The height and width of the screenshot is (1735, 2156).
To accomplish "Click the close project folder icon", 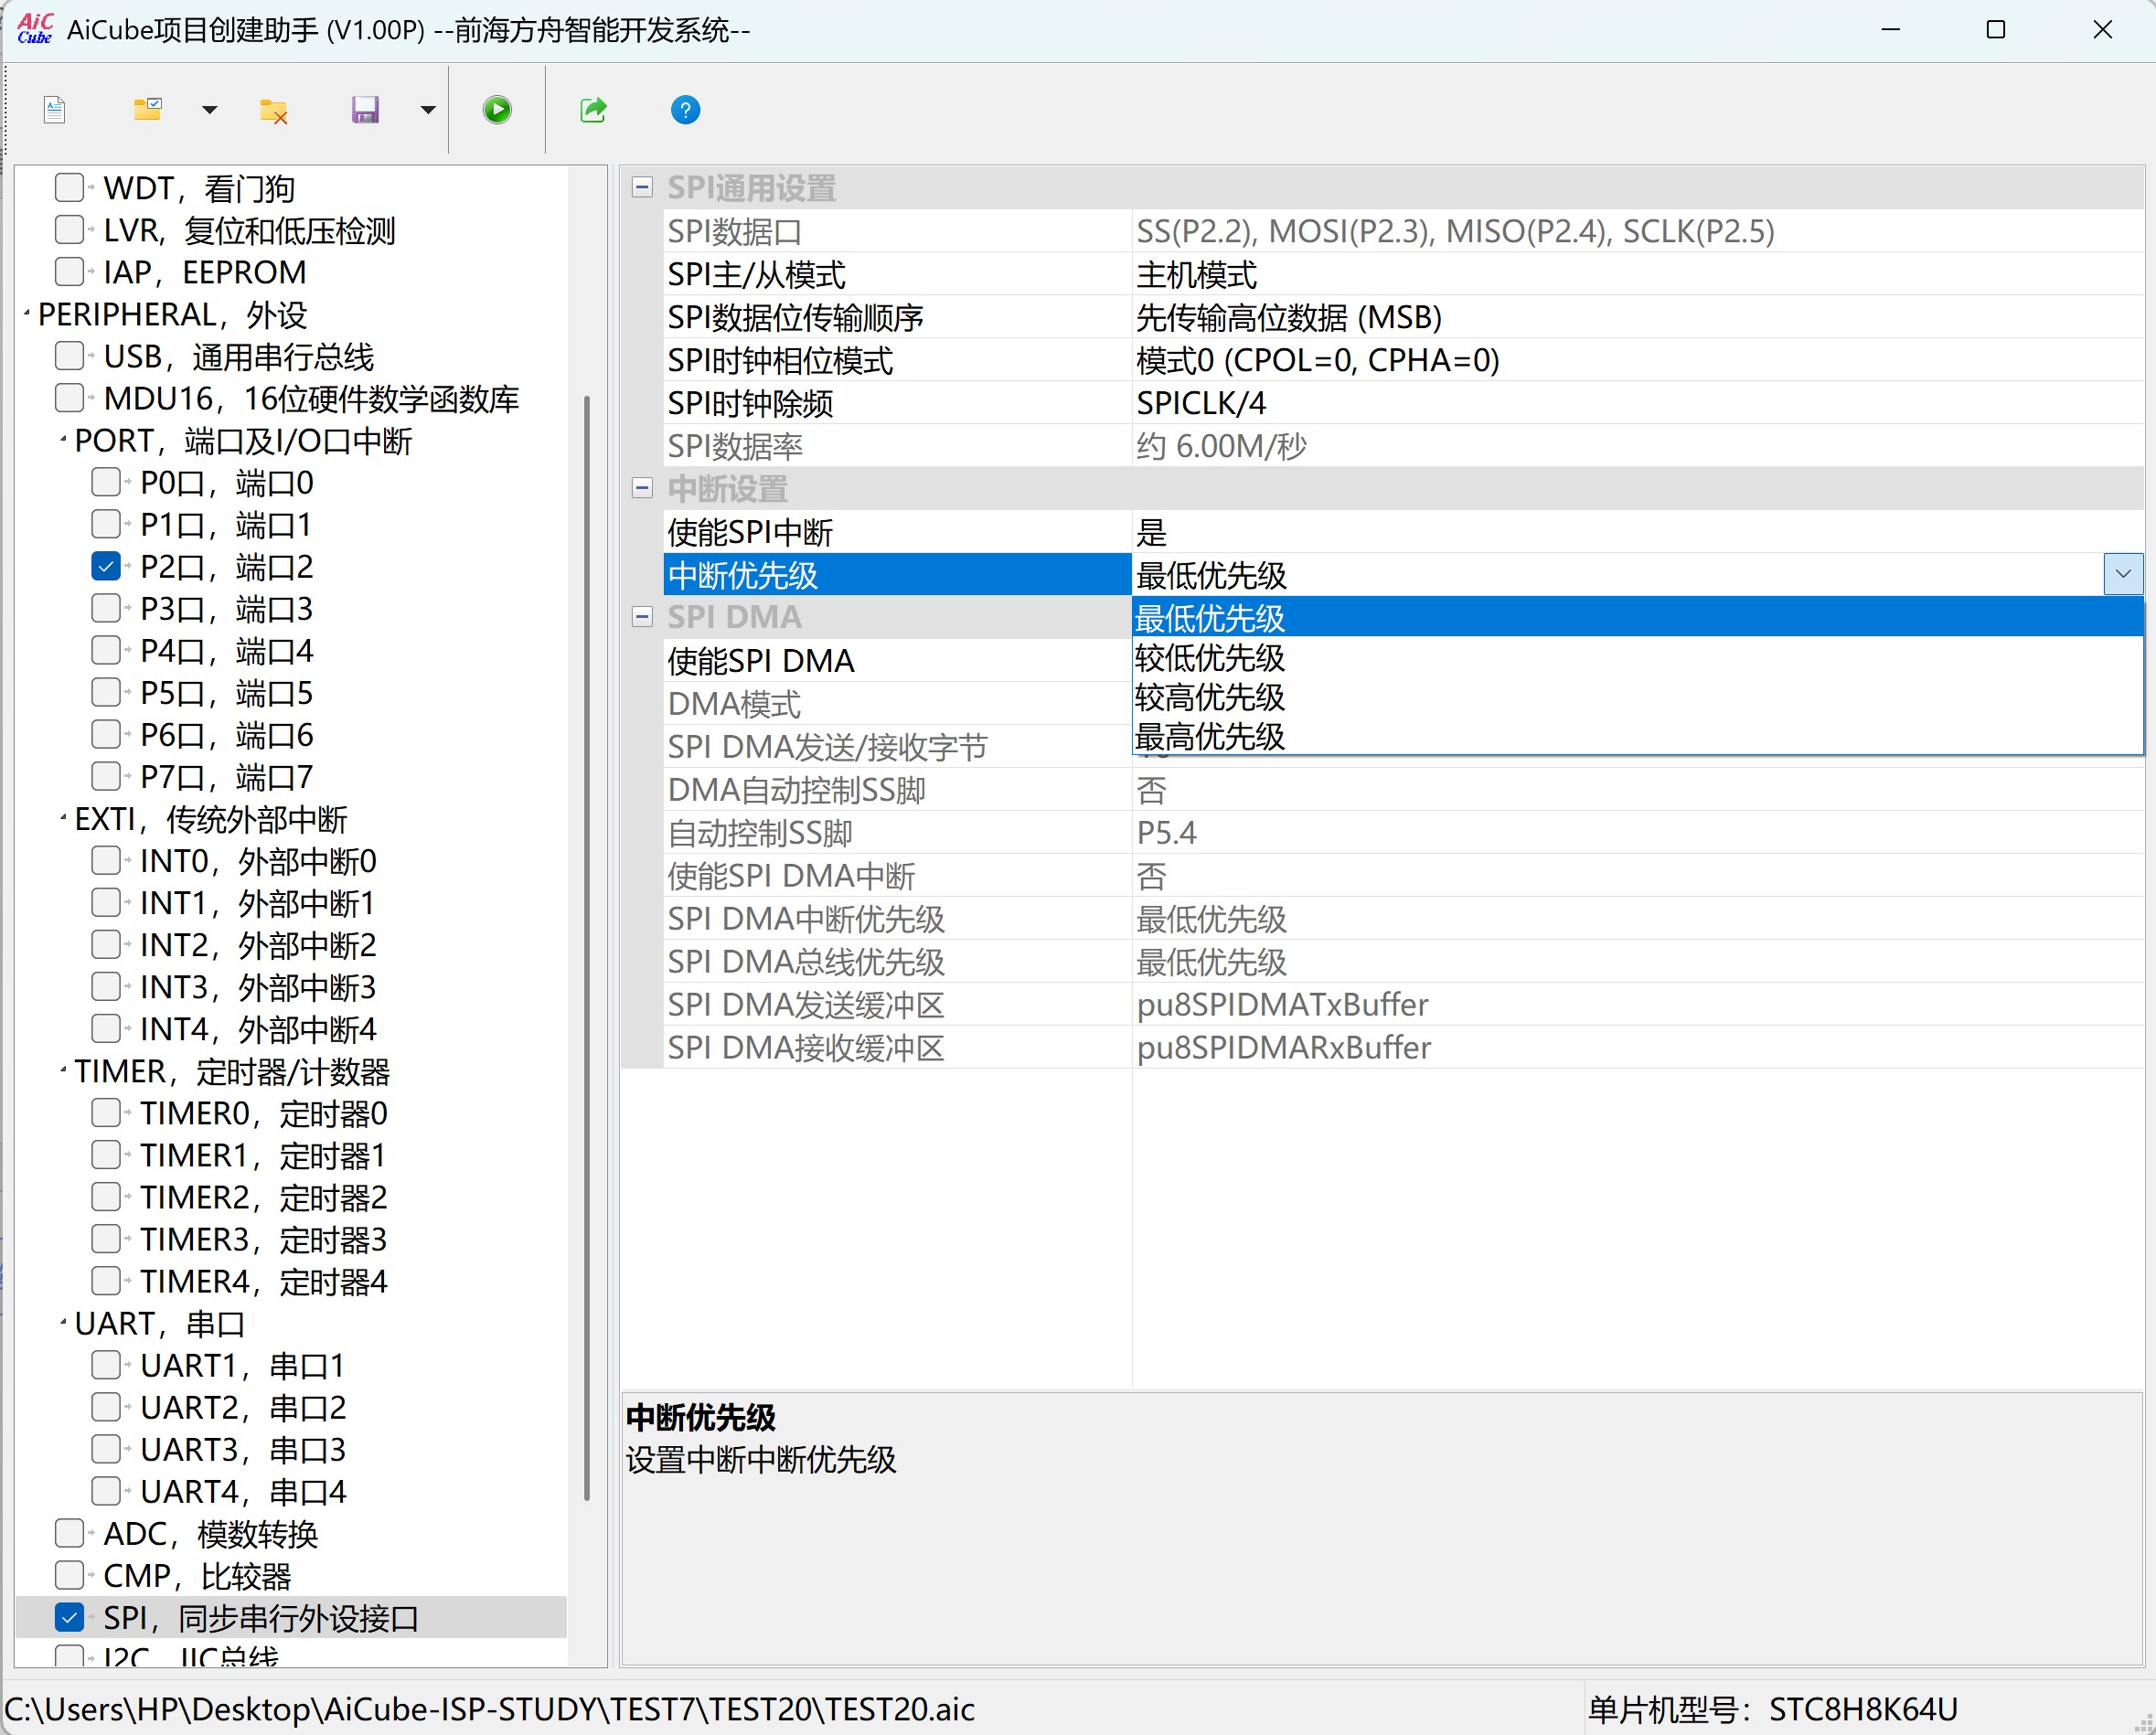I will pos(273,110).
